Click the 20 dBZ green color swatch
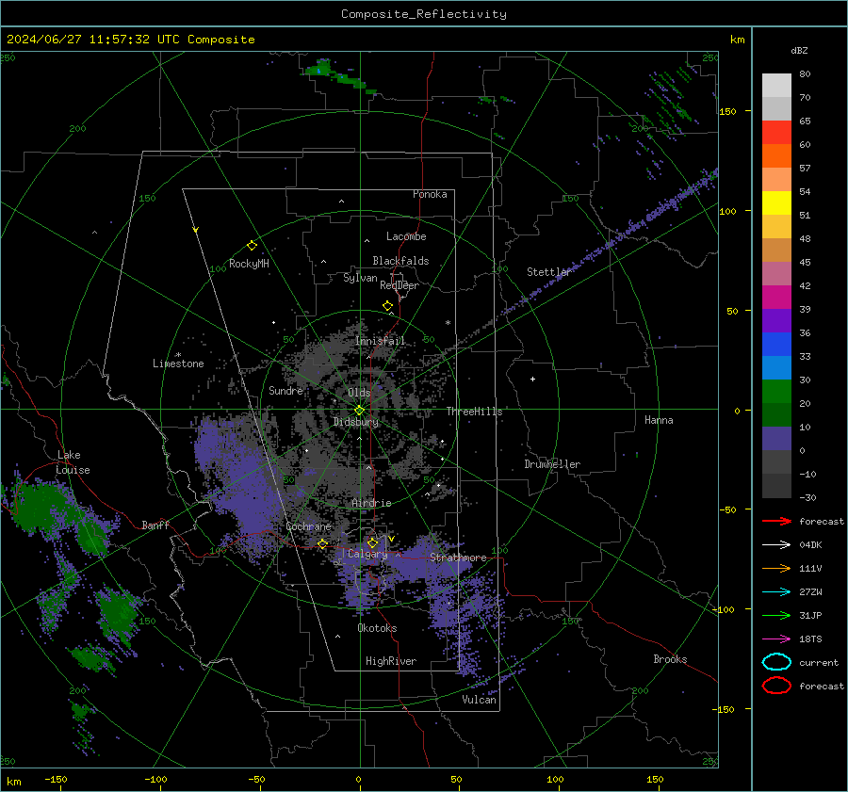The width and height of the screenshot is (848, 792). pyautogui.click(x=776, y=392)
